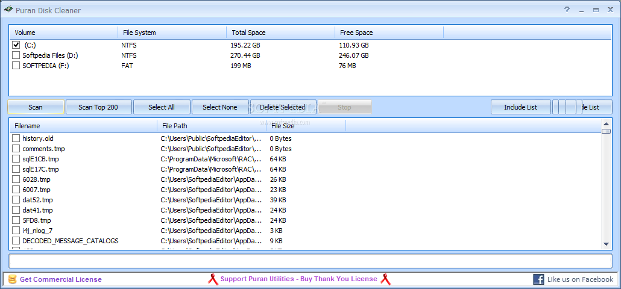Select the sqlE1CB.tmp file checkbox
This screenshot has width=621, height=289.
(x=16, y=159)
